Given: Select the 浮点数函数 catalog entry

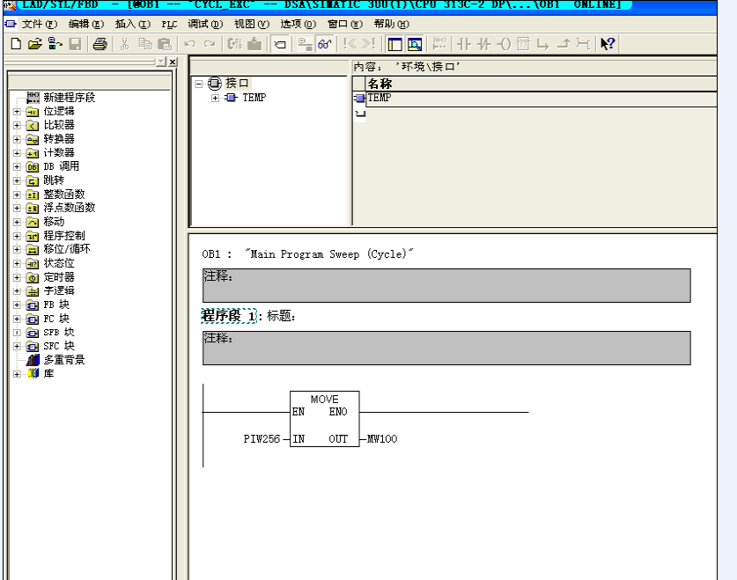Looking at the screenshot, I should click(69, 208).
